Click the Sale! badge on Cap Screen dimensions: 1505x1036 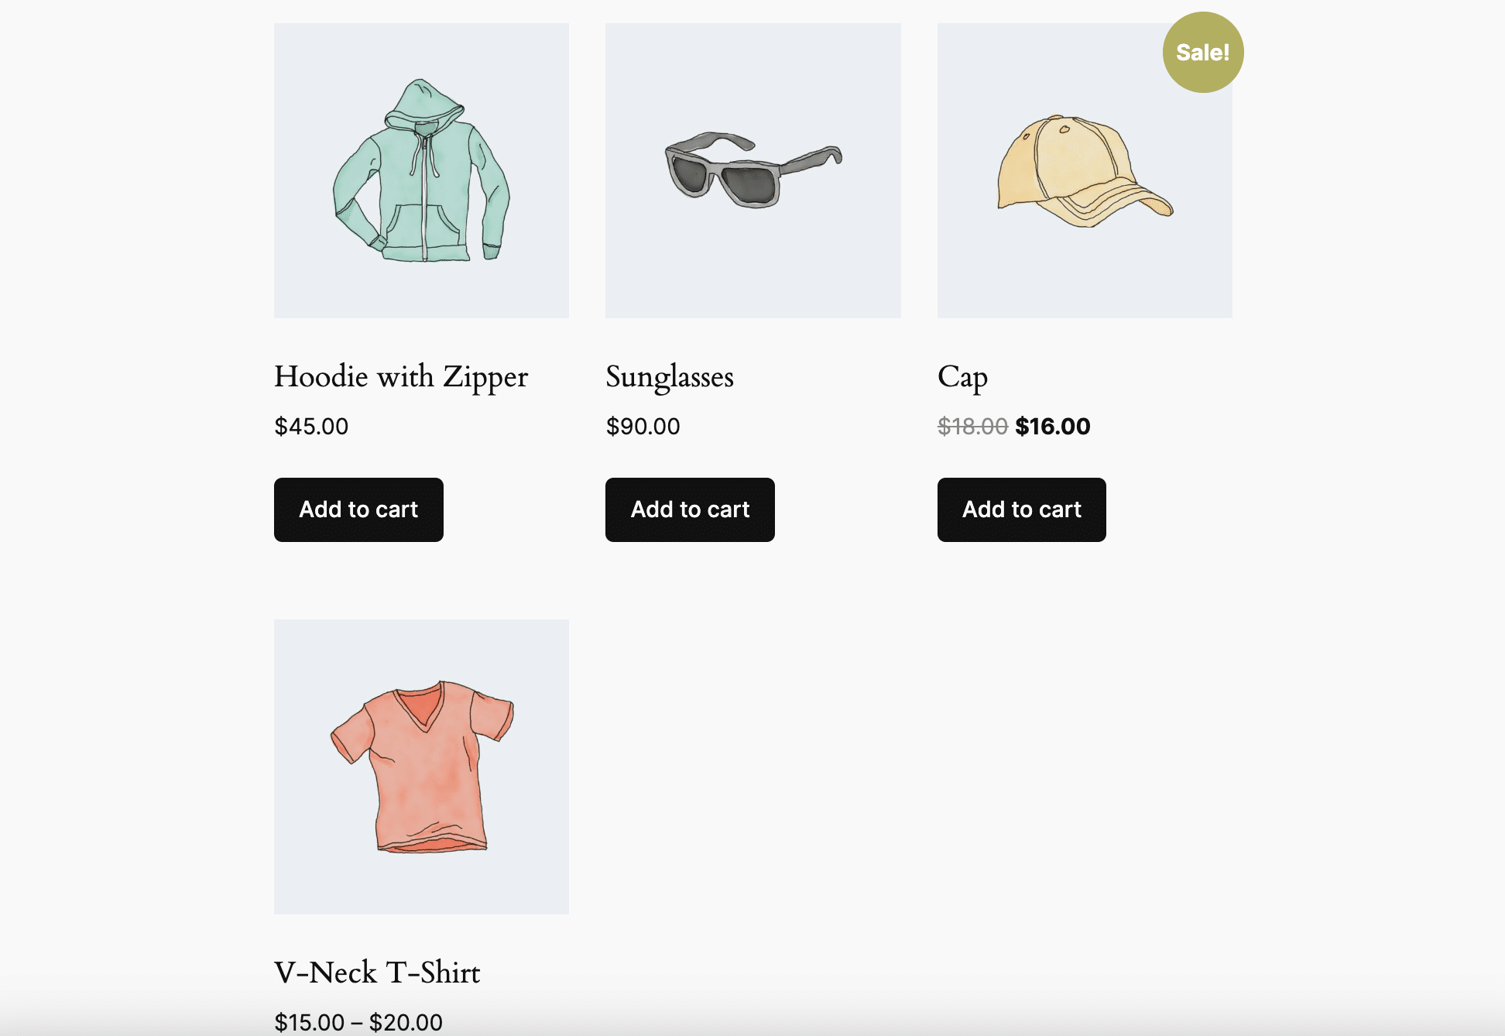pyautogui.click(x=1202, y=53)
